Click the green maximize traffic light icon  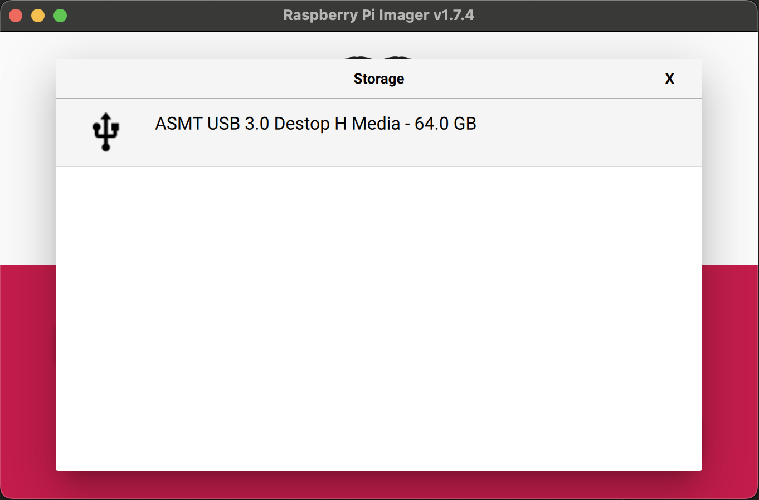pyautogui.click(x=59, y=15)
